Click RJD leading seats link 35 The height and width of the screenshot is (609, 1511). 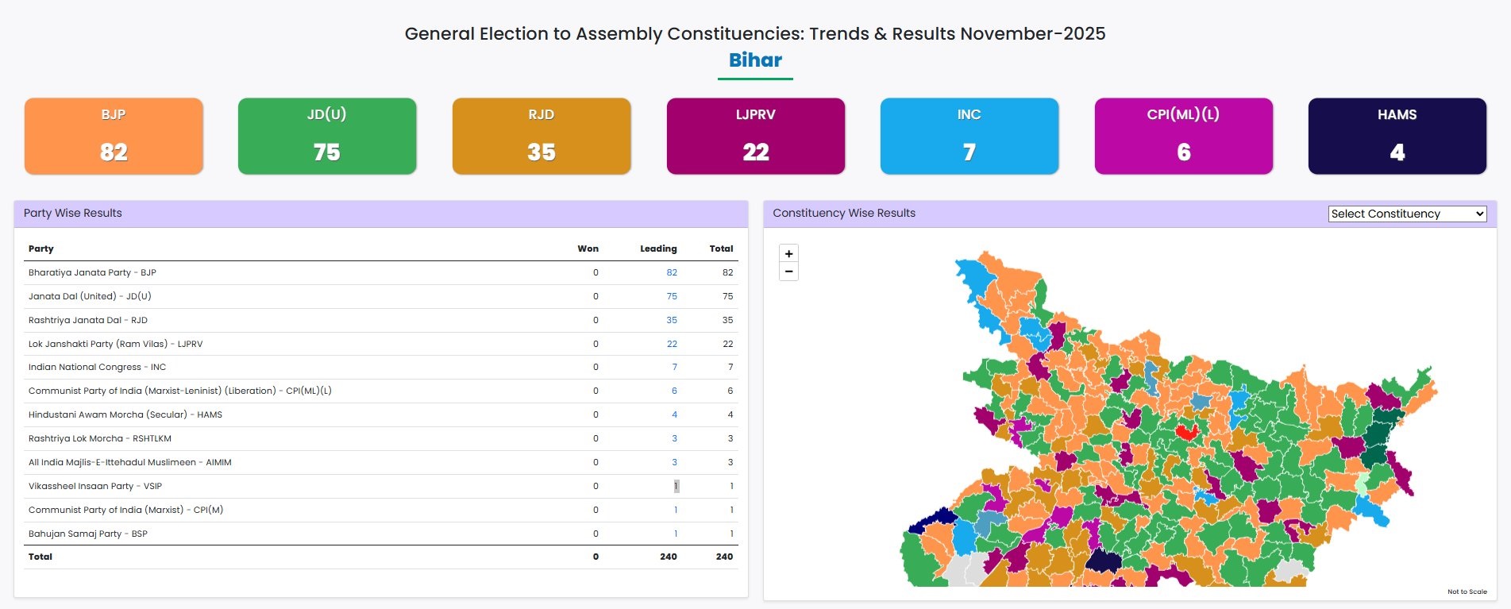tap(672, 320)
